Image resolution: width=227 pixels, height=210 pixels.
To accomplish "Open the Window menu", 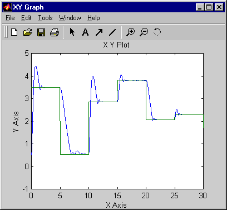I will tap(70, 18).
